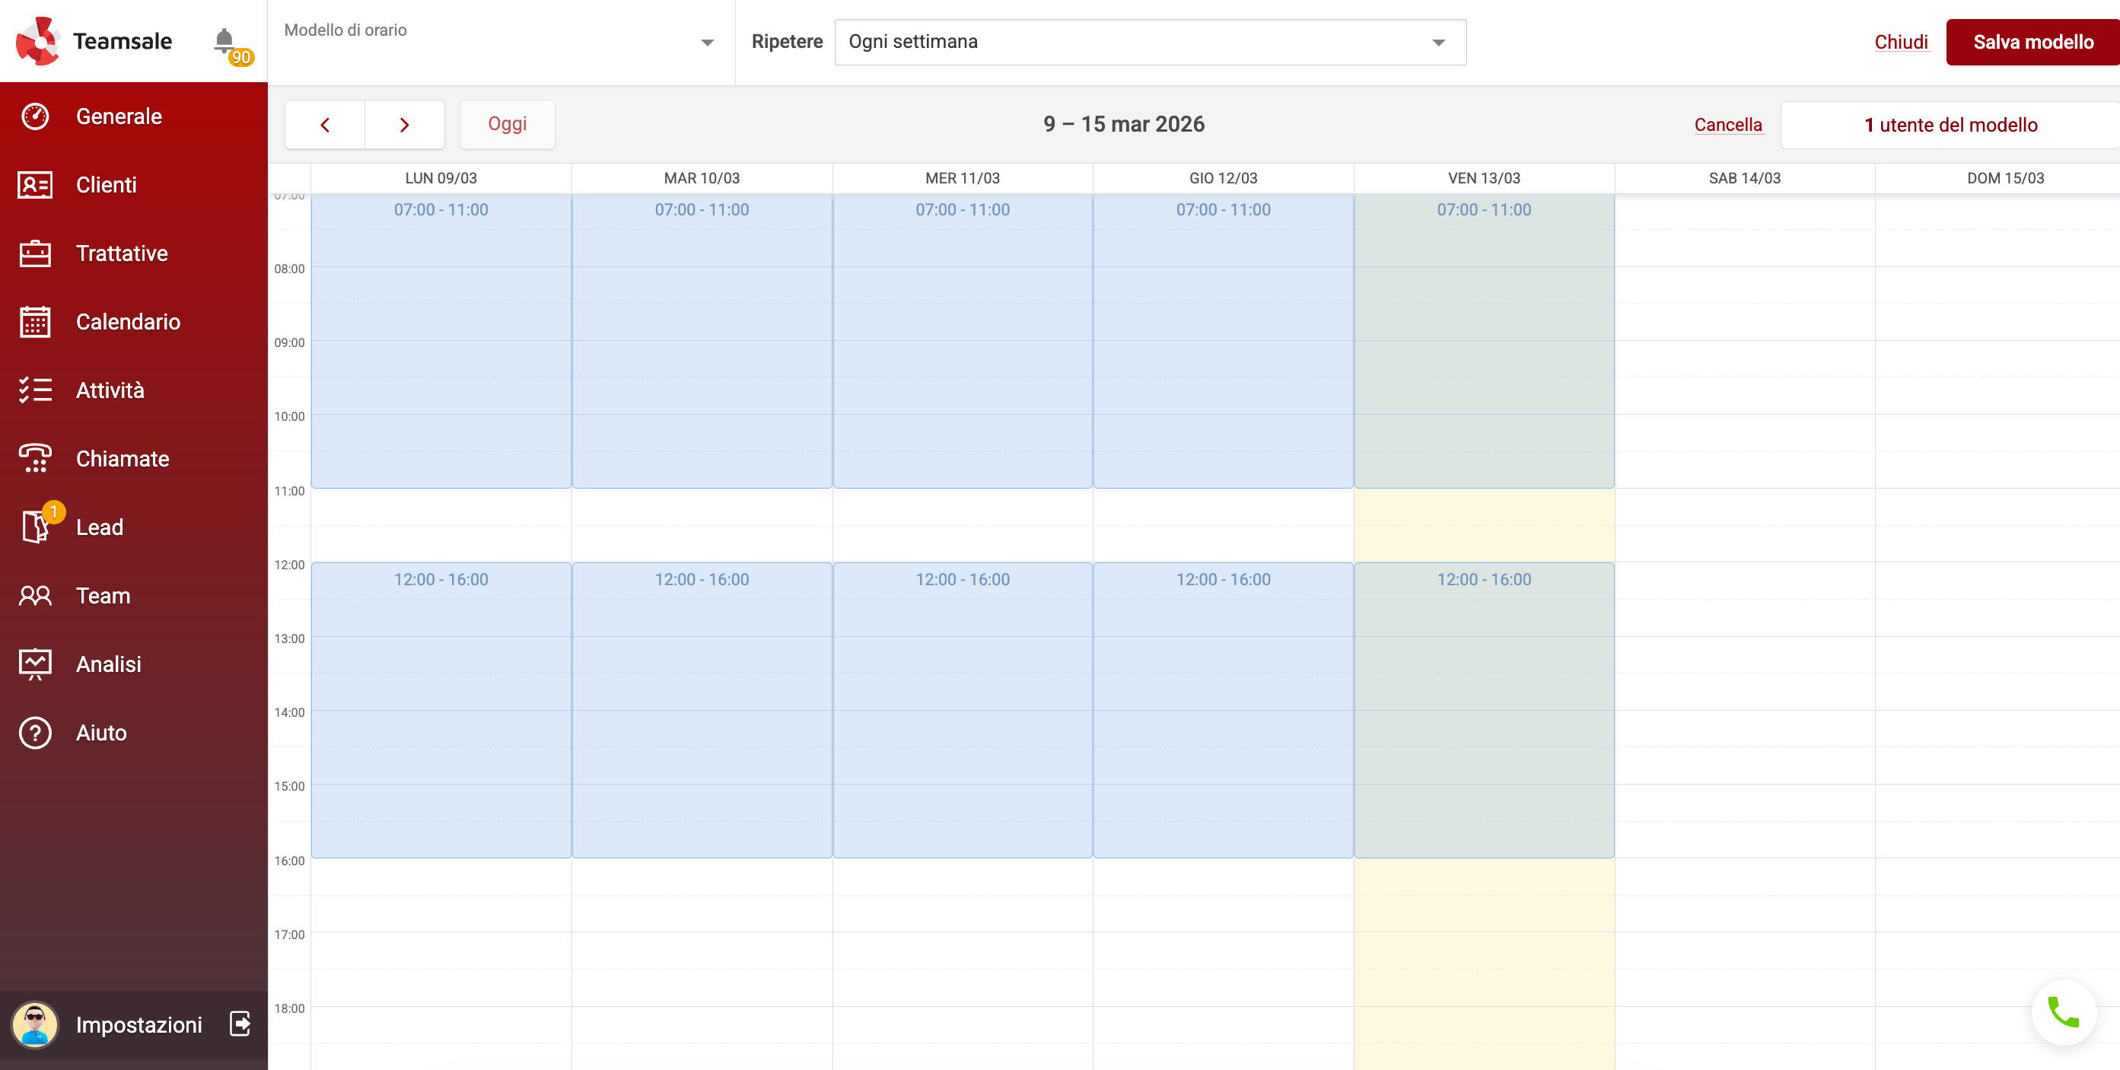The width and height of the screenshot is (2120, 1070).
Task: Click the logout icon beside Impostazioni
Action: 240,1024
